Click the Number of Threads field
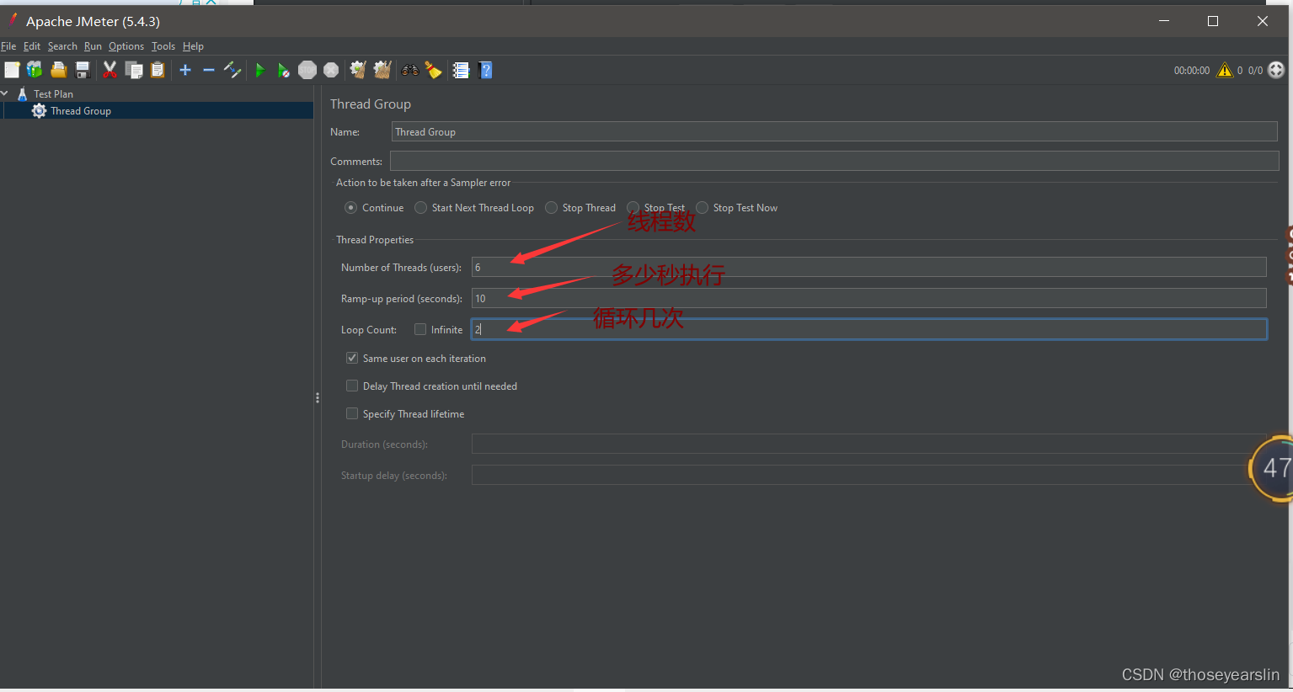Screen dimensions: 1293x692 pos(868,267)
